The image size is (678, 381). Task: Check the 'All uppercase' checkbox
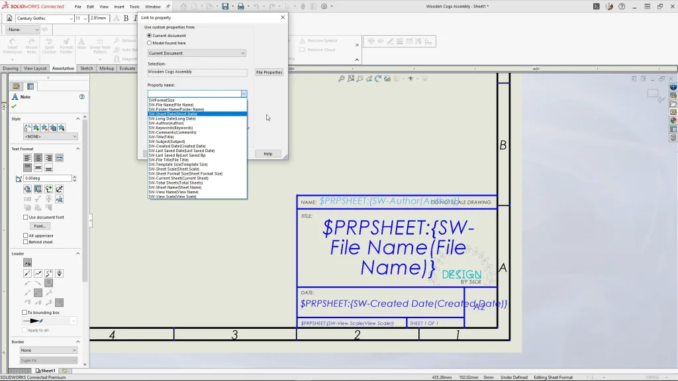click(26, 235)
